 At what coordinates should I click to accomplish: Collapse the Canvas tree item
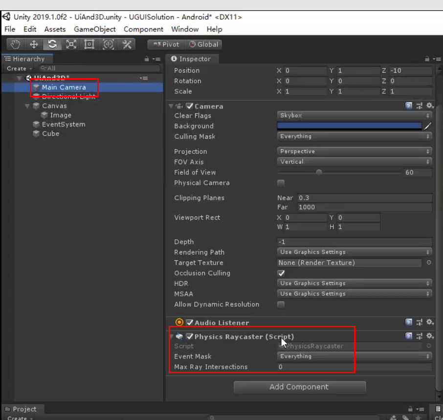click(x=27, y=106)
